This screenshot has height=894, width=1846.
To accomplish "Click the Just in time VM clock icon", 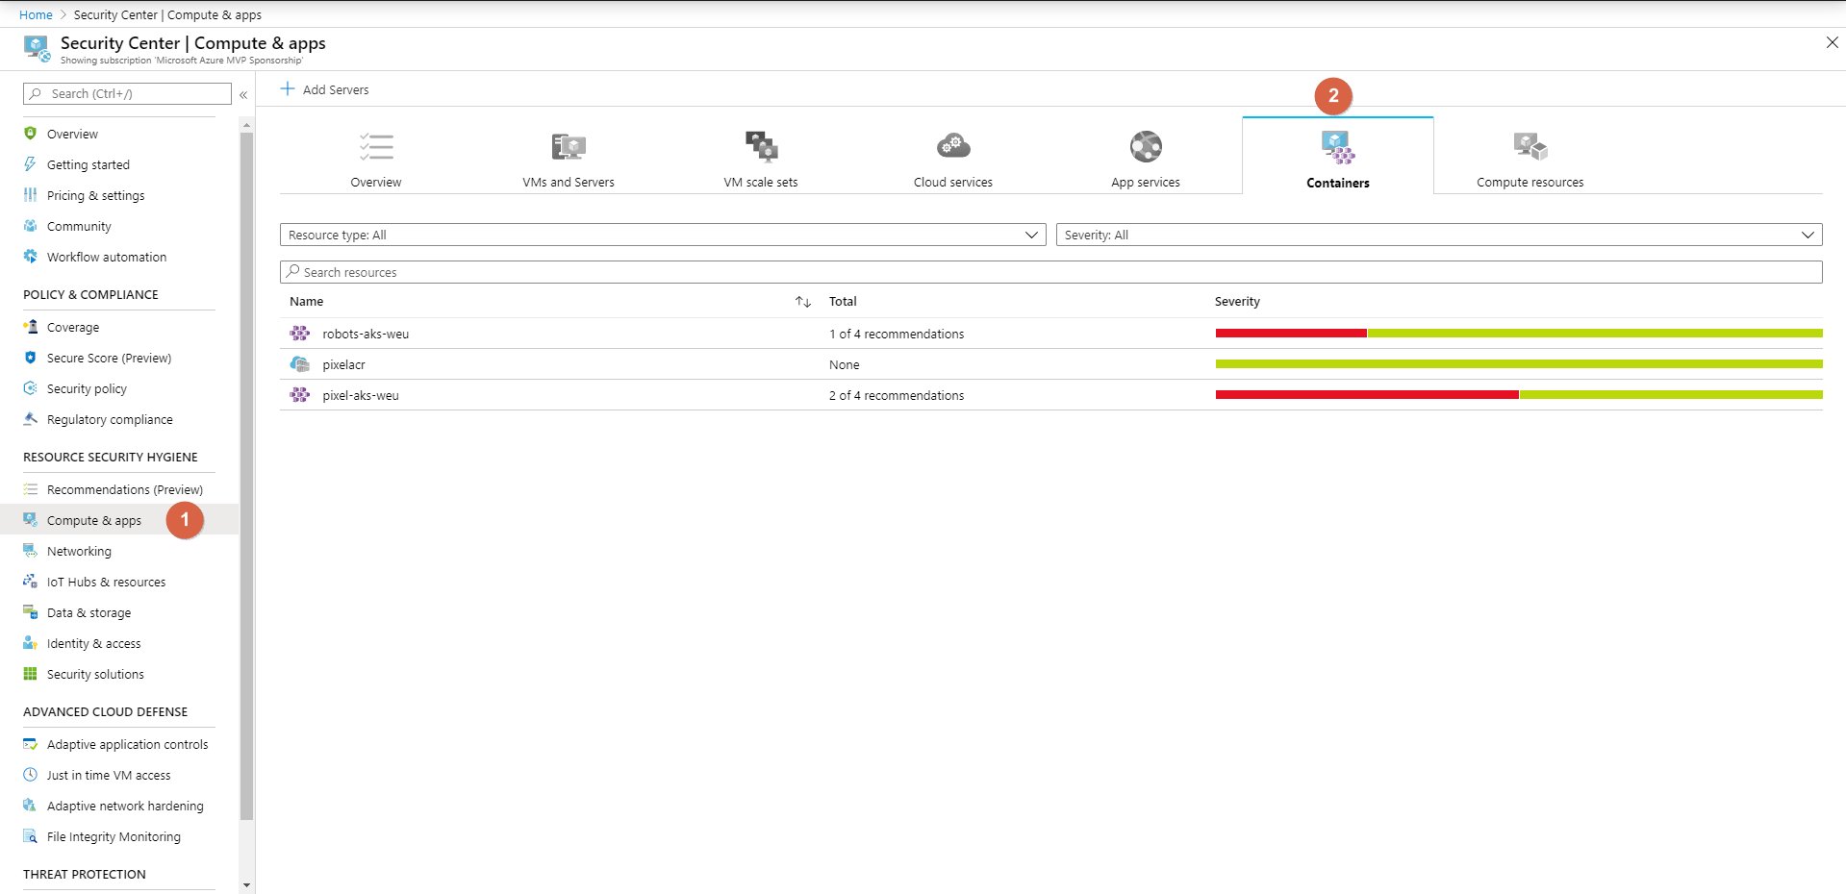I will click(30, 775).
